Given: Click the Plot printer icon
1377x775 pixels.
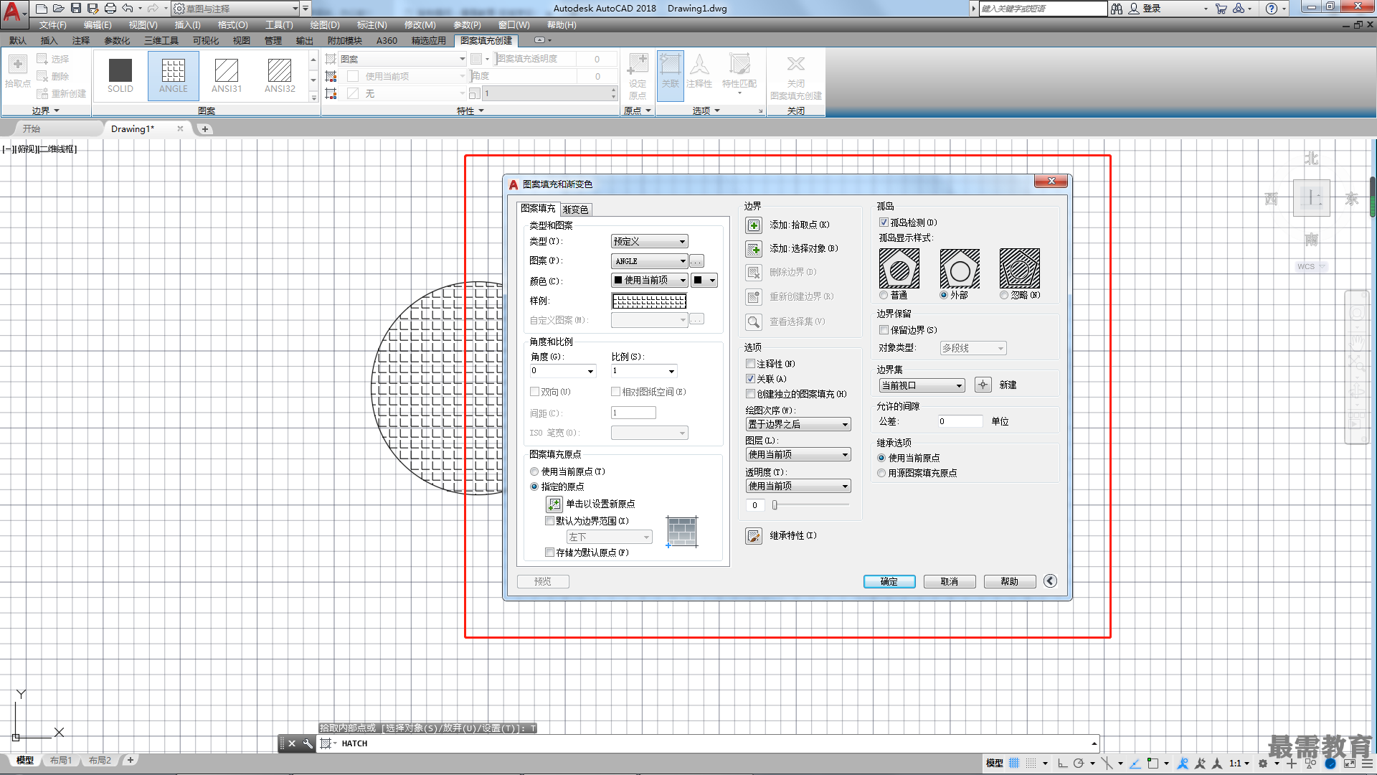Looking at the screenshot, I should [110, 9].
